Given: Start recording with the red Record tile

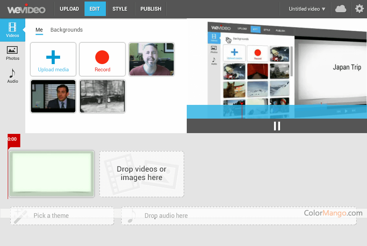Looking at the screenshot, I should click(102, 59).
